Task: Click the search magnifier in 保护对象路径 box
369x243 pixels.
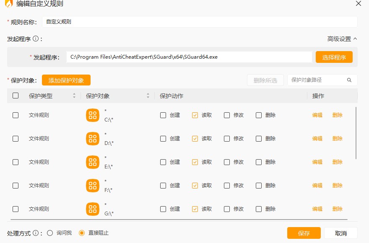Action: coord(349,80)
